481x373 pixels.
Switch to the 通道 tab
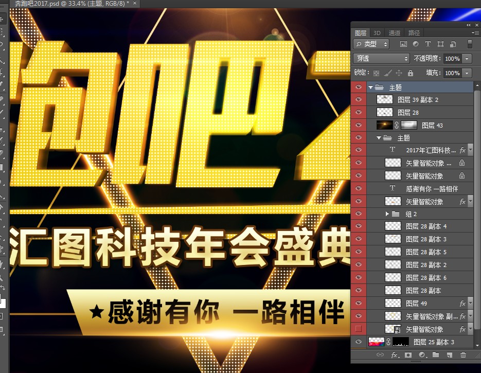pyautogui.click(x=395, y=33)
